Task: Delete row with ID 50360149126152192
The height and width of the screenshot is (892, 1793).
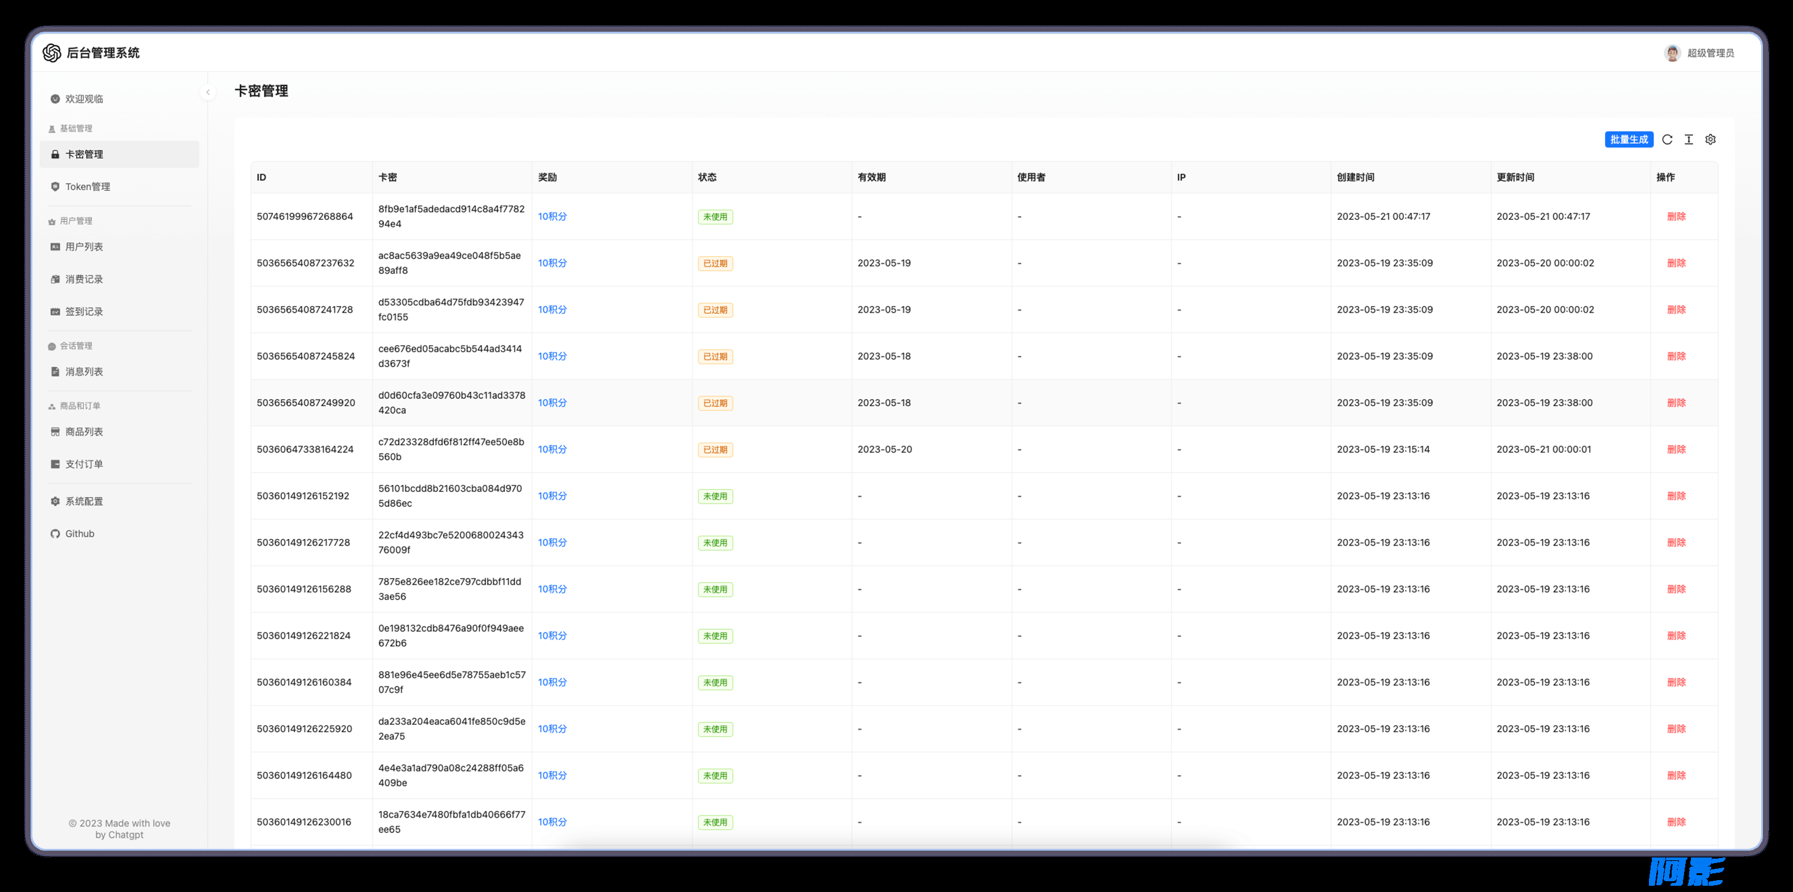Action: (x=1676, y=496)
